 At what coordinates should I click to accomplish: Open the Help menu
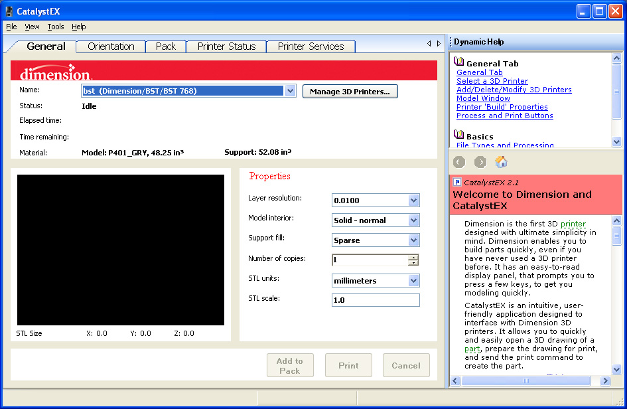[x=79, y=27]
